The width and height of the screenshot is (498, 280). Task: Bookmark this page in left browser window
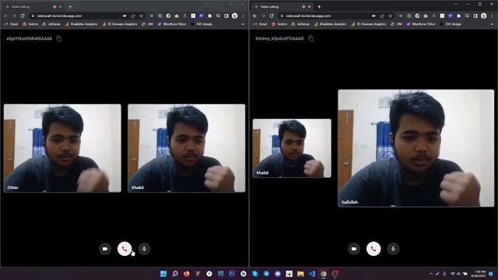point(141,16)
